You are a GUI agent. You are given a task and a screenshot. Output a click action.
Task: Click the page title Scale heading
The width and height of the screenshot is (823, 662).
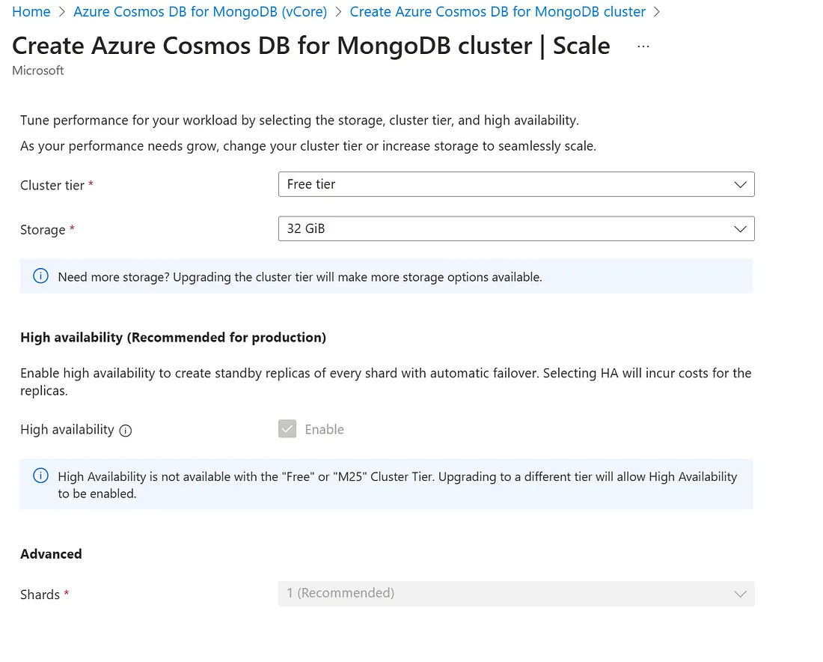[x=310, y=46]
